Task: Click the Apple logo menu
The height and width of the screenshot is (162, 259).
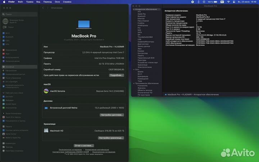Action: 4,2
